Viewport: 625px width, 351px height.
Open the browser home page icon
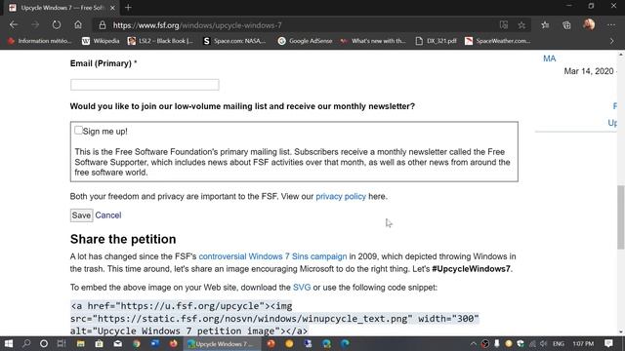(78, 25)
